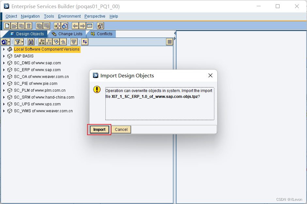The image size is (307, 204).
Task: Click the Open Object folder toolbar icon
Action: point(14,26)
